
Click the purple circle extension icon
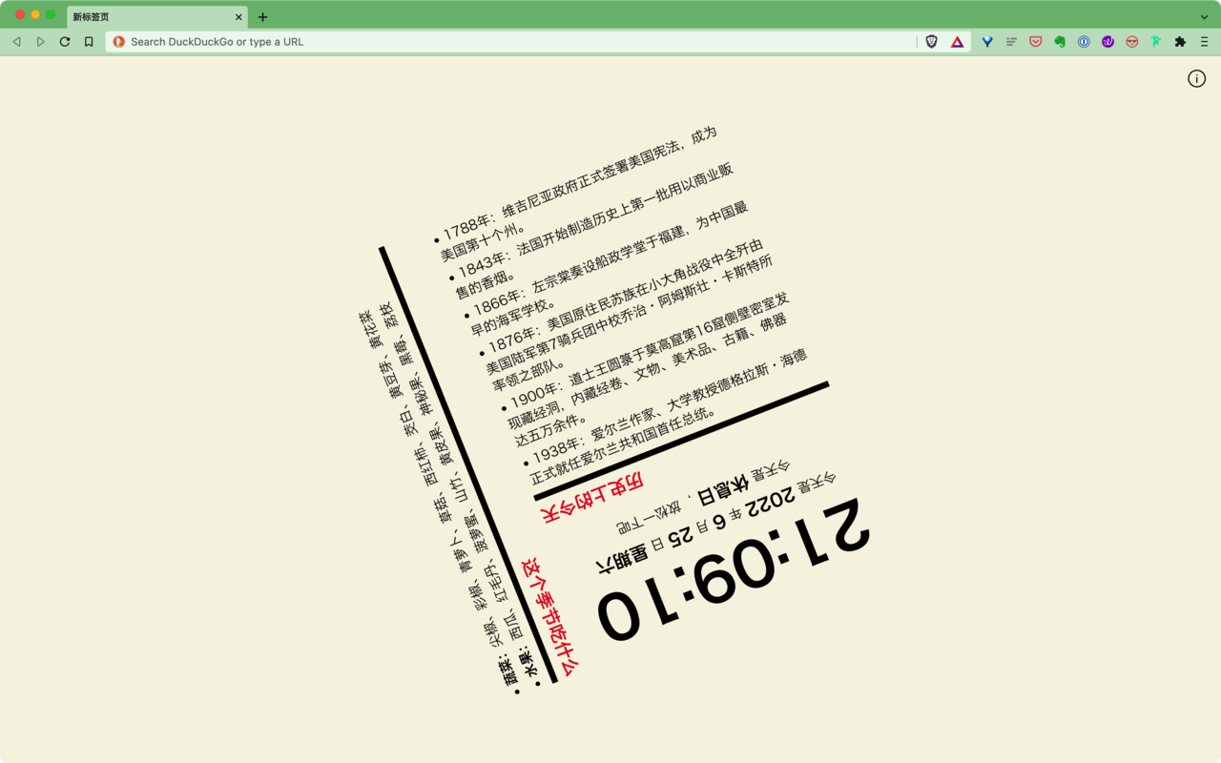[1107, 42]
